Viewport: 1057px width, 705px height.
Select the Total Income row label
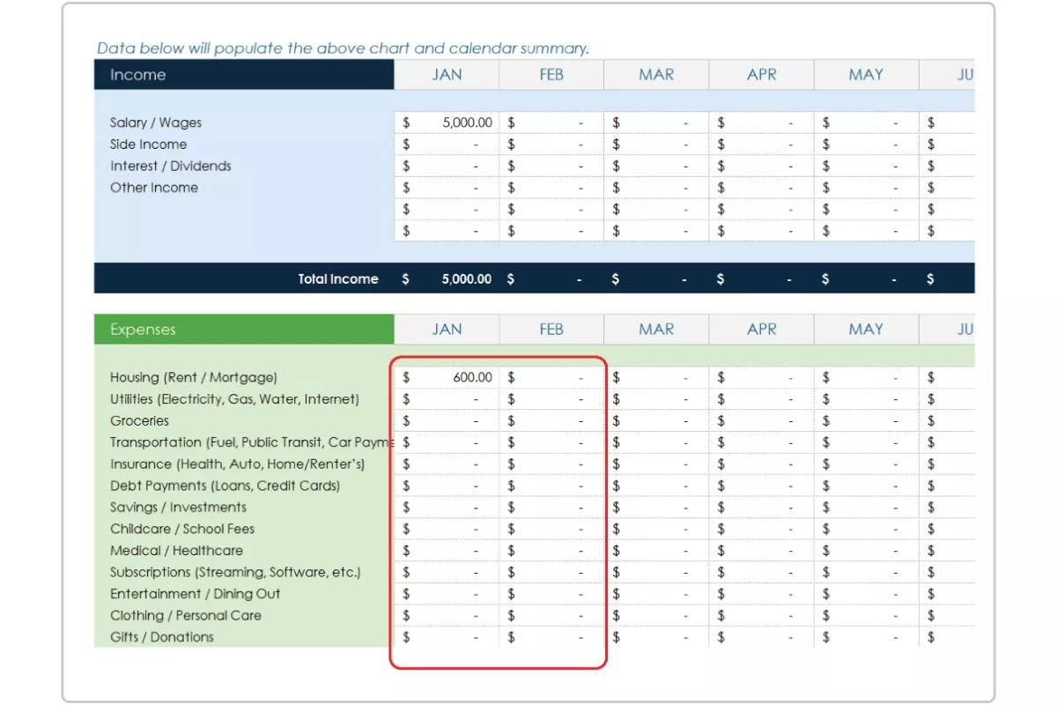pos(338,278)
